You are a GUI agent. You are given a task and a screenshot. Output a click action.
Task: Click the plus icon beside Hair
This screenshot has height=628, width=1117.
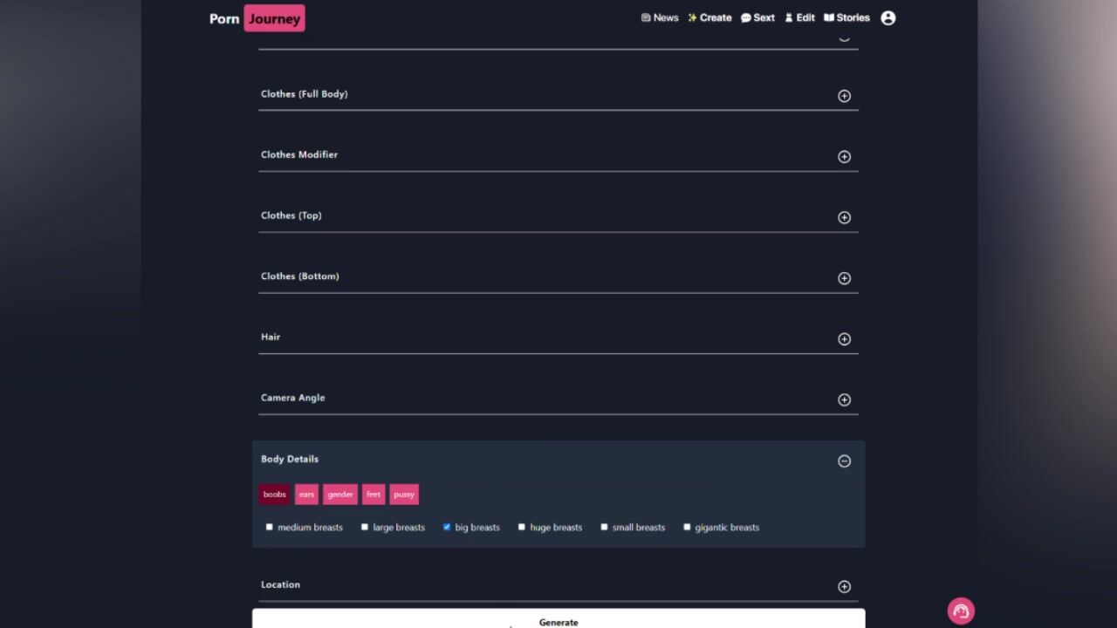coord(844,339)
